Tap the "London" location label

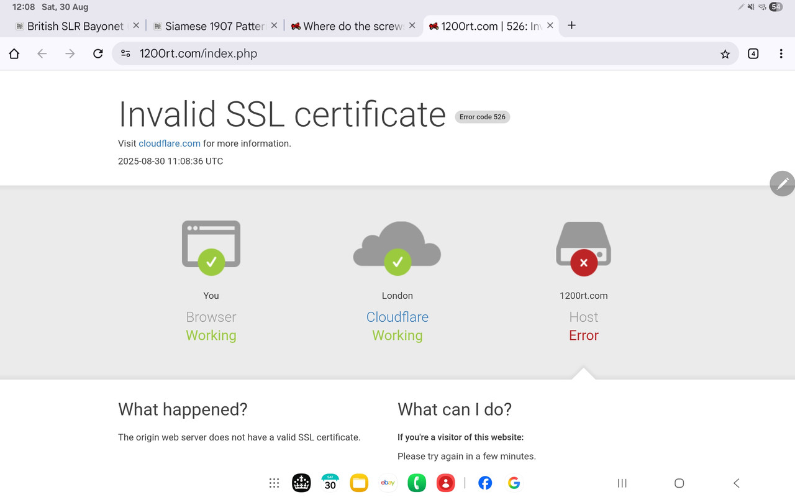click(397, 296)
